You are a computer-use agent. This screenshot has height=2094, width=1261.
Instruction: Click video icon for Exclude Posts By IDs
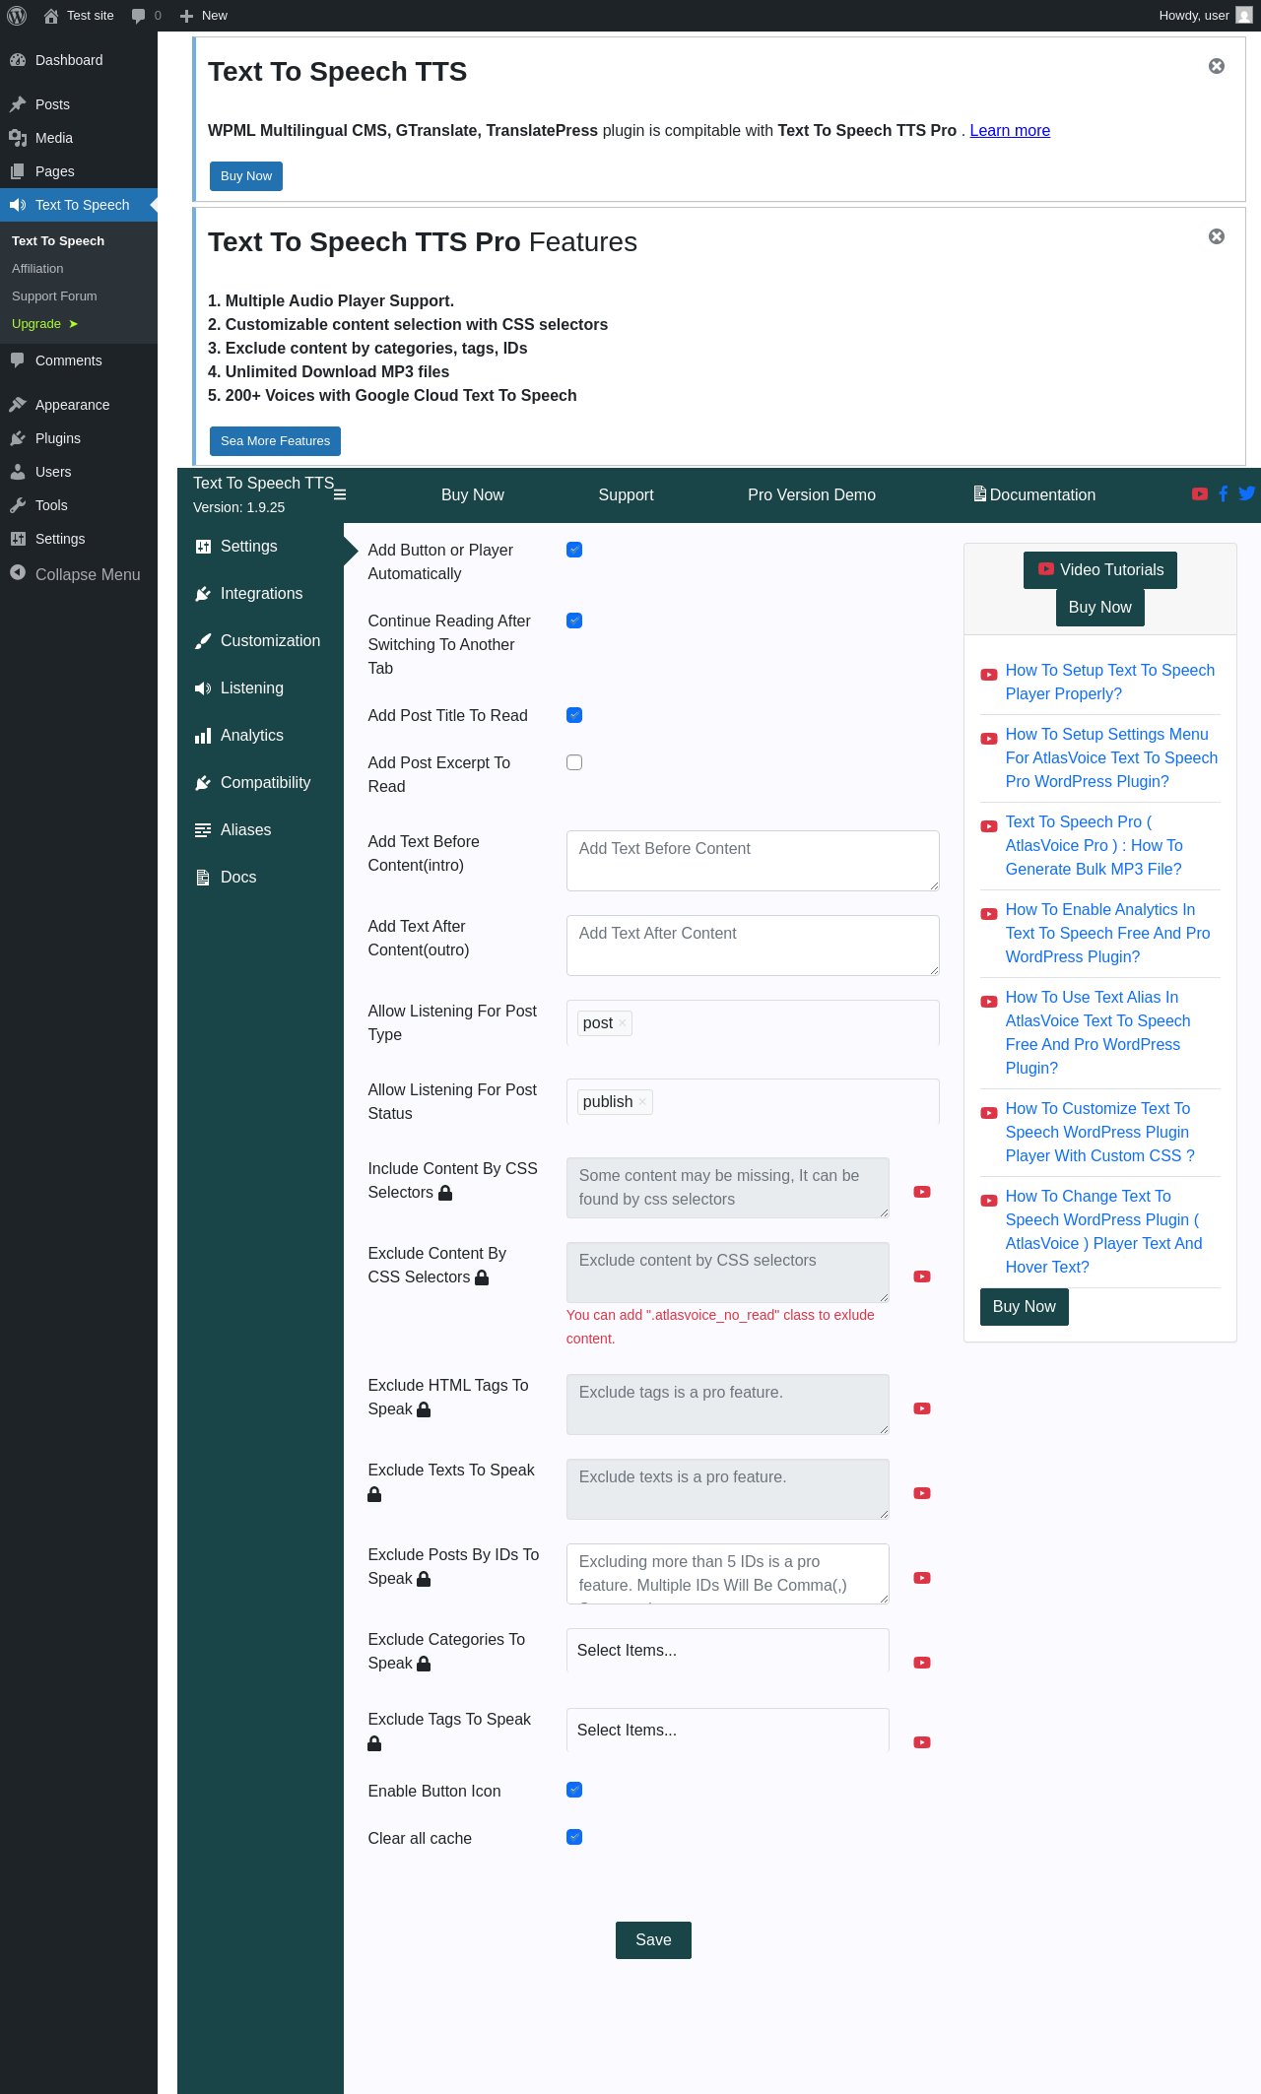tap(922, 1578)
